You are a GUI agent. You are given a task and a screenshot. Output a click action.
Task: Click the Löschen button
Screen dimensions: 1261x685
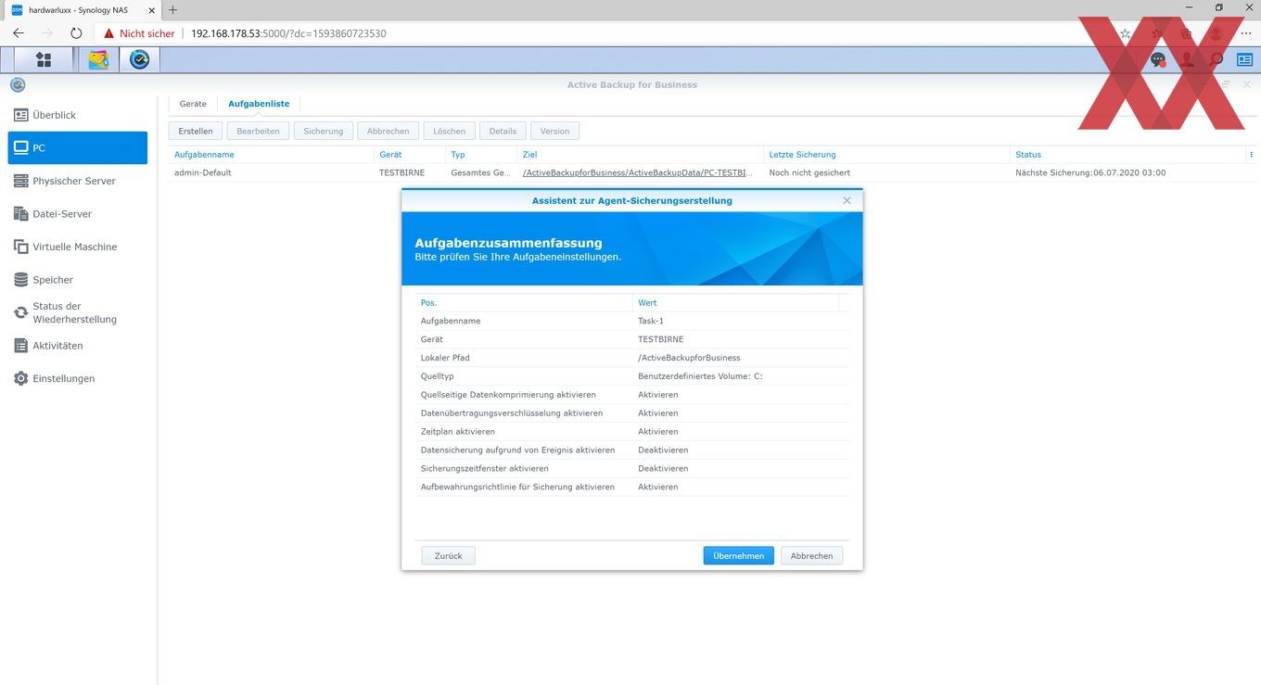[450, 131]
